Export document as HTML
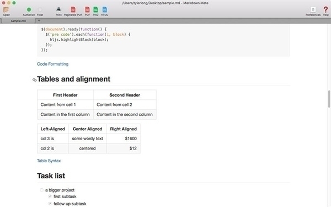331x207 pixels. pyautogui.click(x=104, y=9)
